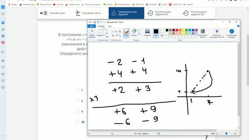This screenshot has height=140, width=249.
Task: Pick the red palette swatch
Action: pos(177,30)
